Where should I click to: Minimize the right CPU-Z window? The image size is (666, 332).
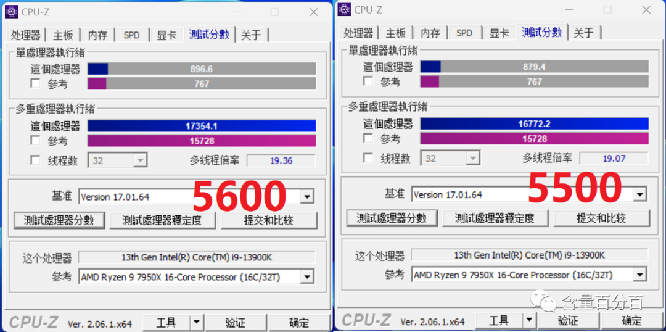pyautogui.click(x=570, y=10)
